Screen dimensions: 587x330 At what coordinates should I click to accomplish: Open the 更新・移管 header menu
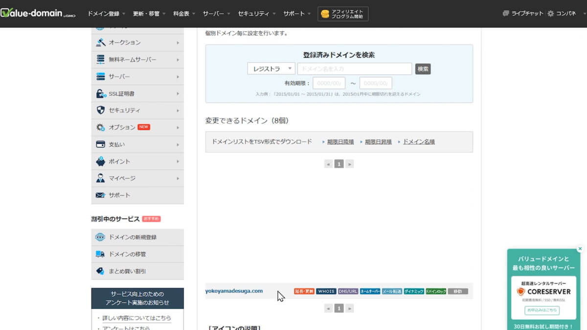click(x=149, y=14)
